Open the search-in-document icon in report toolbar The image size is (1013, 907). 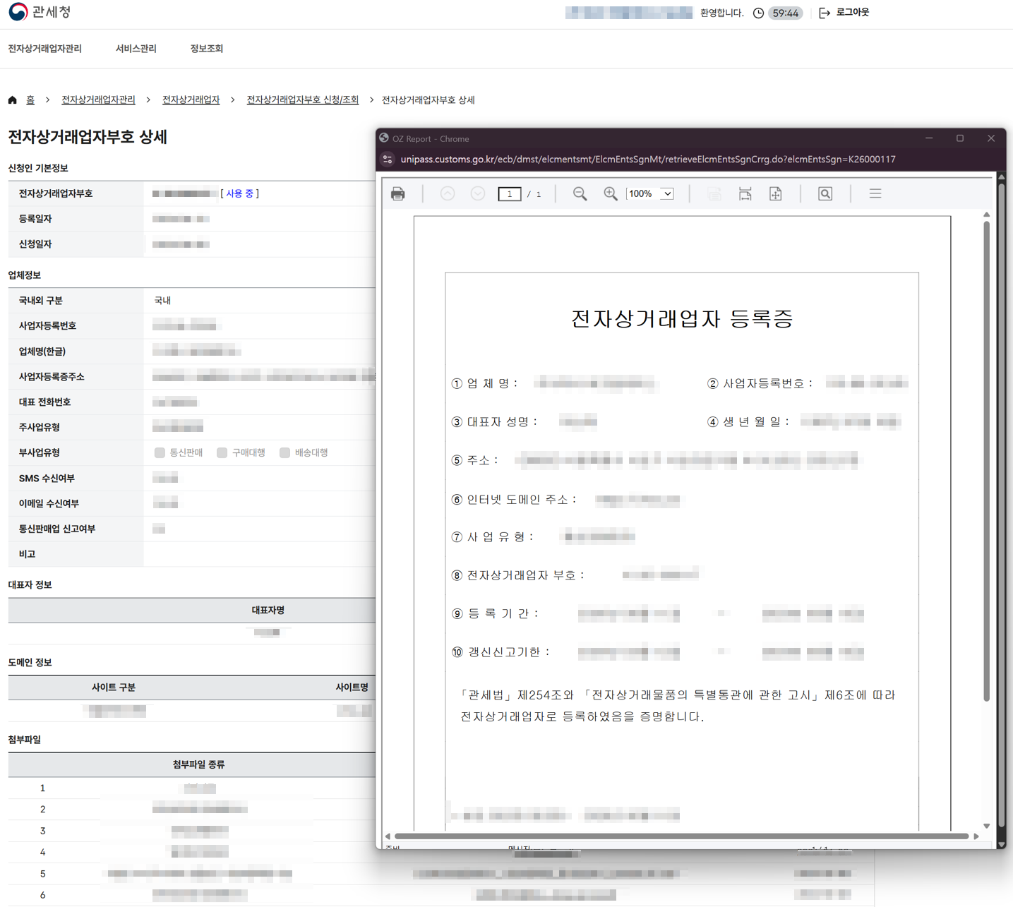(x=825, y=193)
